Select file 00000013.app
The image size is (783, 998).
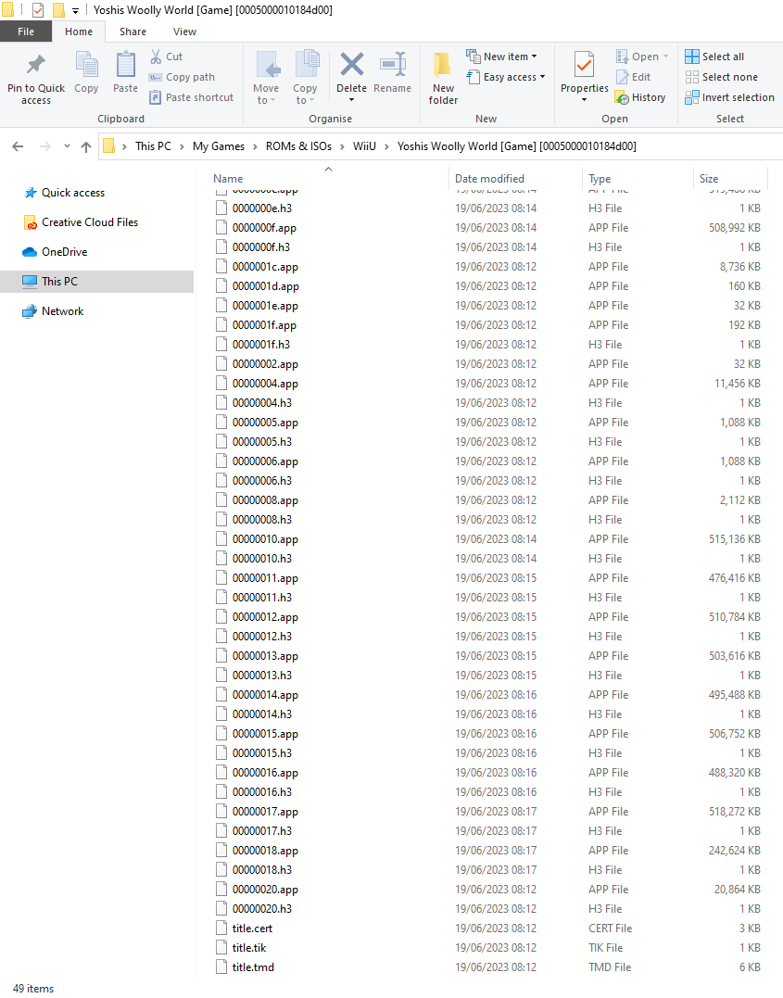tap(265, 655)
